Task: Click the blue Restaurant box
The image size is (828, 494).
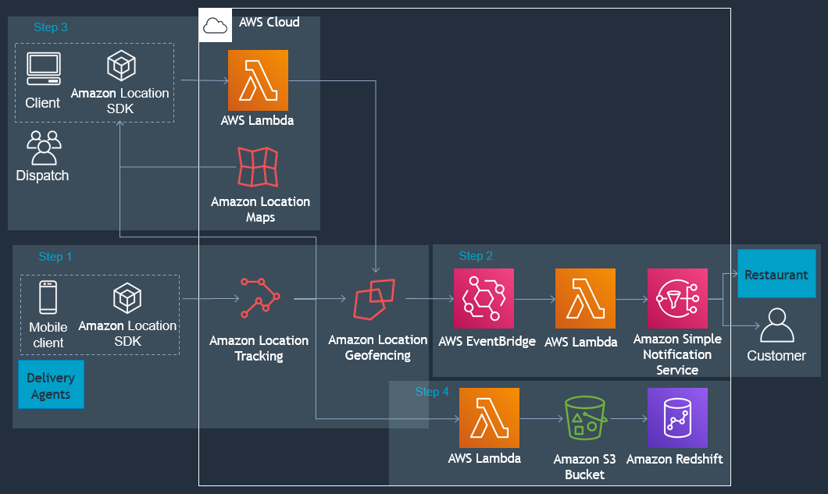Action: coord(776,275)
